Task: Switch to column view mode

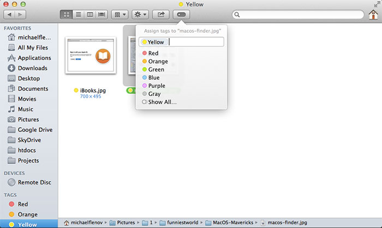Action: pyautogui.click(x=90, y=14)
